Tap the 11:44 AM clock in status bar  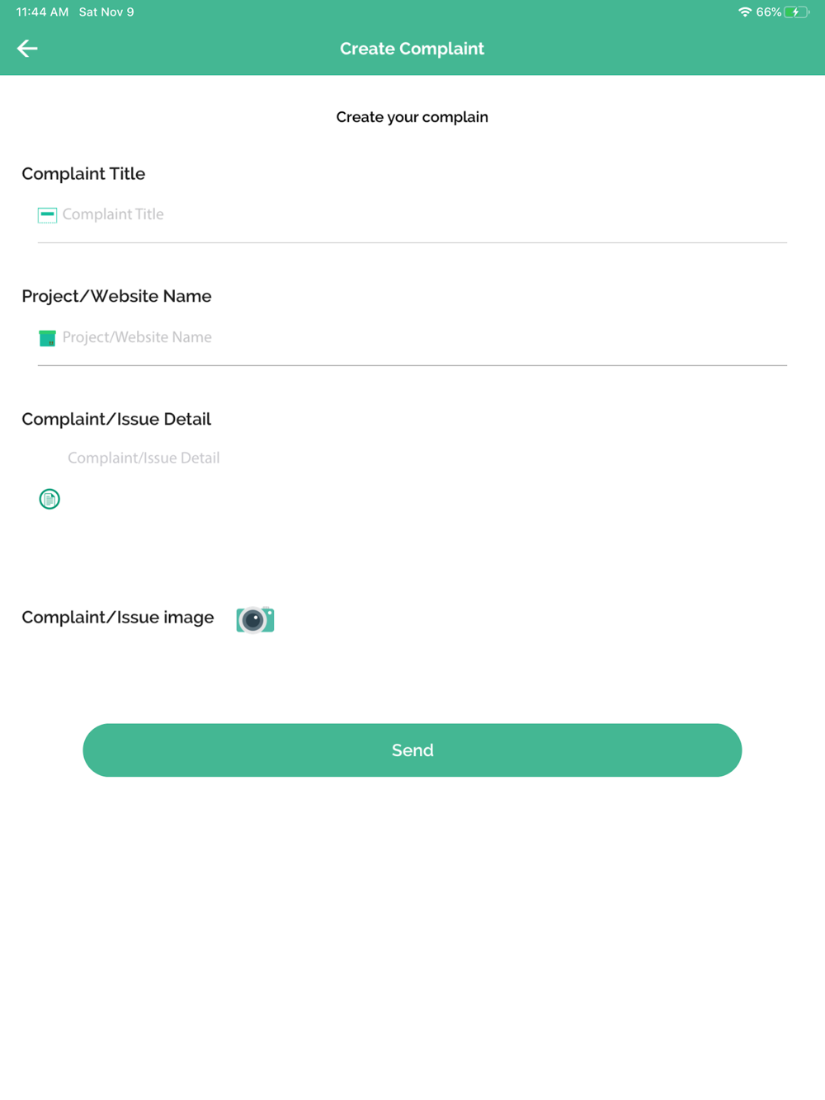coord(42,12)
